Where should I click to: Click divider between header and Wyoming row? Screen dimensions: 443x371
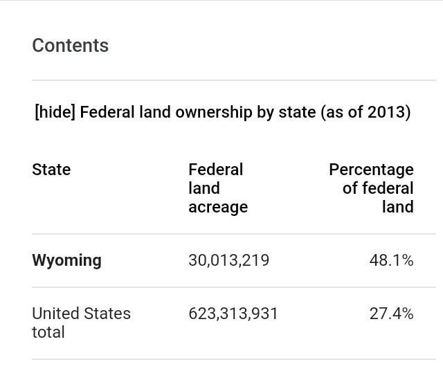click(x=234, y=234)
